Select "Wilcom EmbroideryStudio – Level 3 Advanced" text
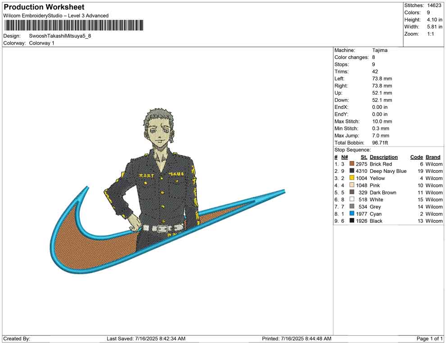This screenshot has height=343, width=446. pyautogui.click(x=56, y=16)
